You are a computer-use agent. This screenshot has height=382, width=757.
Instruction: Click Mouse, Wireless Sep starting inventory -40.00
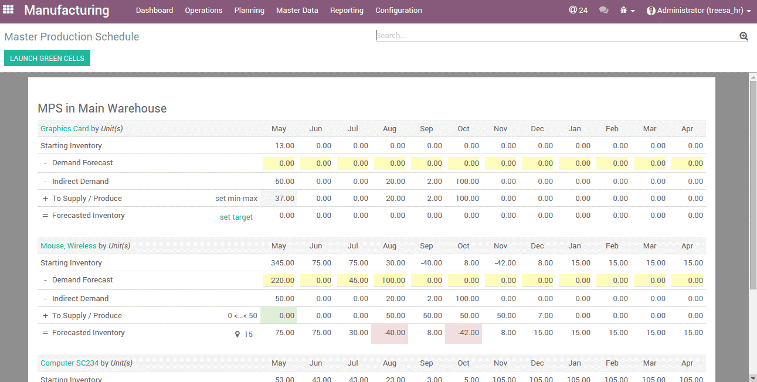432,263
